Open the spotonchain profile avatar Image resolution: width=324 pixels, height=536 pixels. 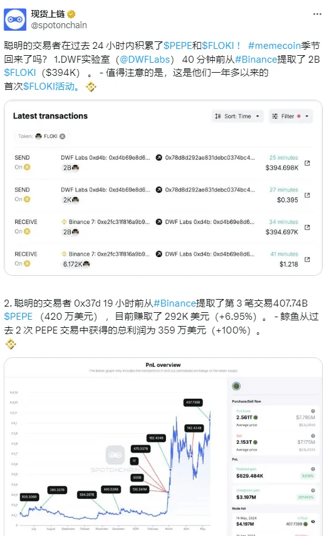[15, 19]
